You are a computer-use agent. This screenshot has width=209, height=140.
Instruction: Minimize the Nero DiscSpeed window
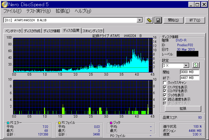click(x=191, y=4)
